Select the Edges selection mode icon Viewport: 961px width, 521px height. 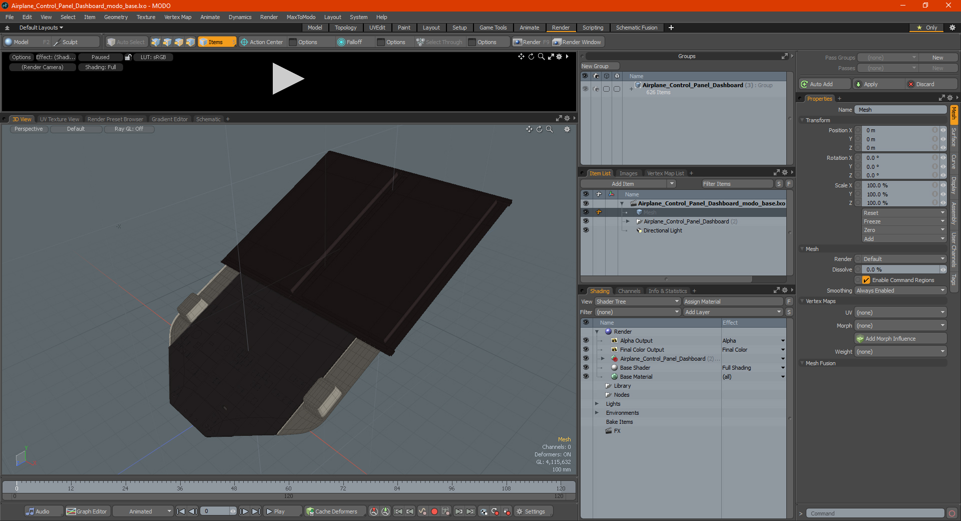pos(167,42)
